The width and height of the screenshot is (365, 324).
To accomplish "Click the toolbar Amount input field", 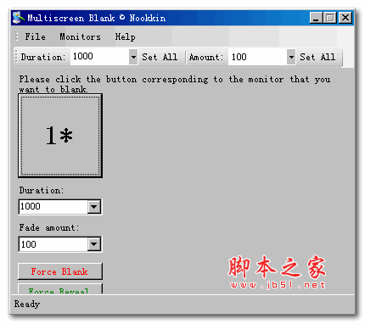I will (x=257, y=57).
